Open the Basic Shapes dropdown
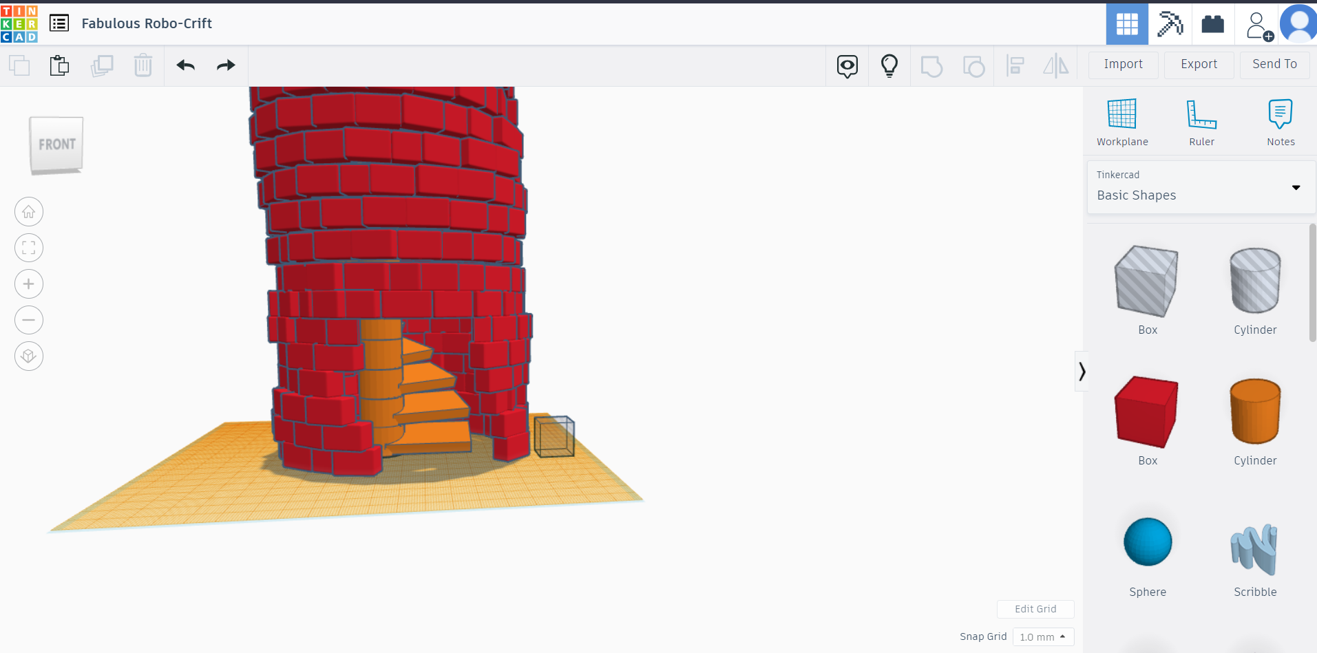This screenshot has height=653, width=1317. [1296, 187]
